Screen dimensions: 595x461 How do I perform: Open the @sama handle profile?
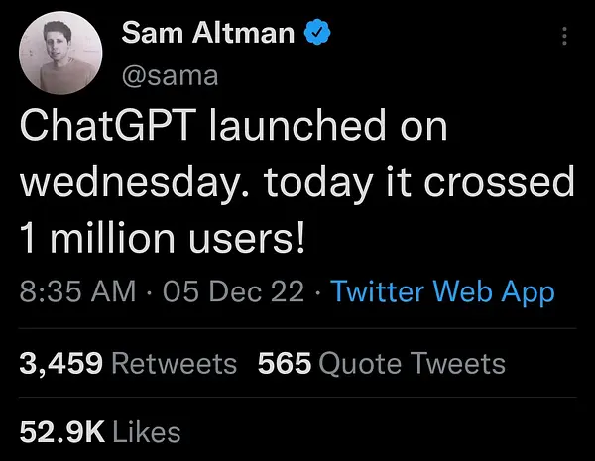170,76
